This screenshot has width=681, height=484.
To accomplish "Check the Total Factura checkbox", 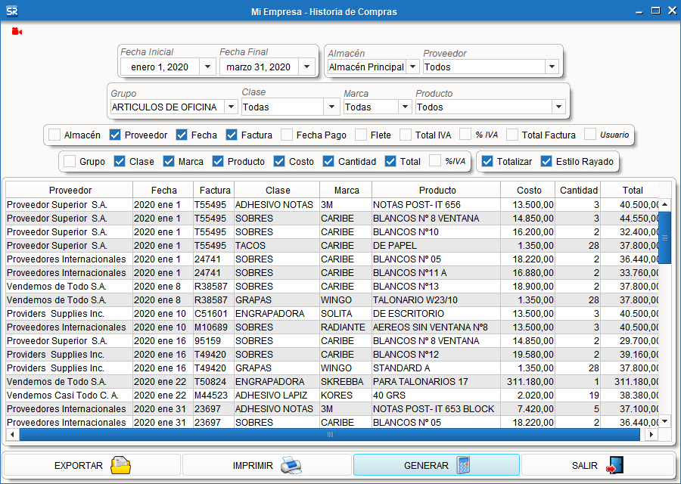I will (x=512, y=135).
